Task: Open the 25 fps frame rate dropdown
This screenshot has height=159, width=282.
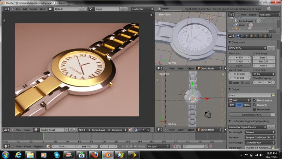Action: click(264, 74)
